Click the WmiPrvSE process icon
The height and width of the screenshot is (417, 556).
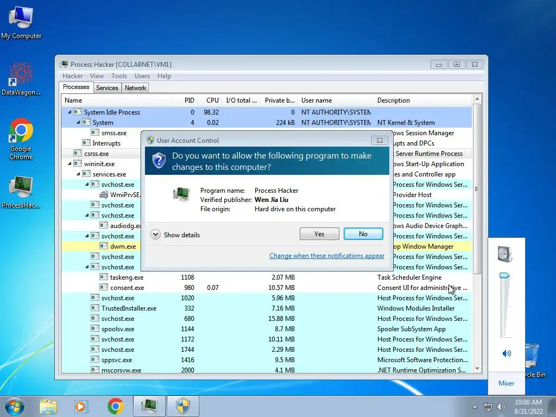pos(104,194)
